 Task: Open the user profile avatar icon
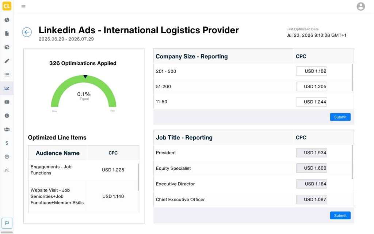360,7
